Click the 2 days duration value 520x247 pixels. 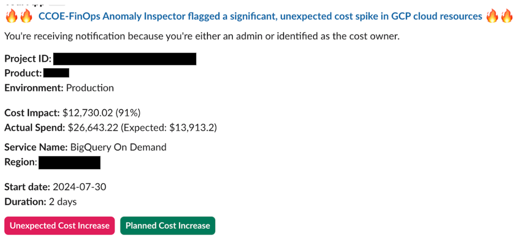click(58, 201)
